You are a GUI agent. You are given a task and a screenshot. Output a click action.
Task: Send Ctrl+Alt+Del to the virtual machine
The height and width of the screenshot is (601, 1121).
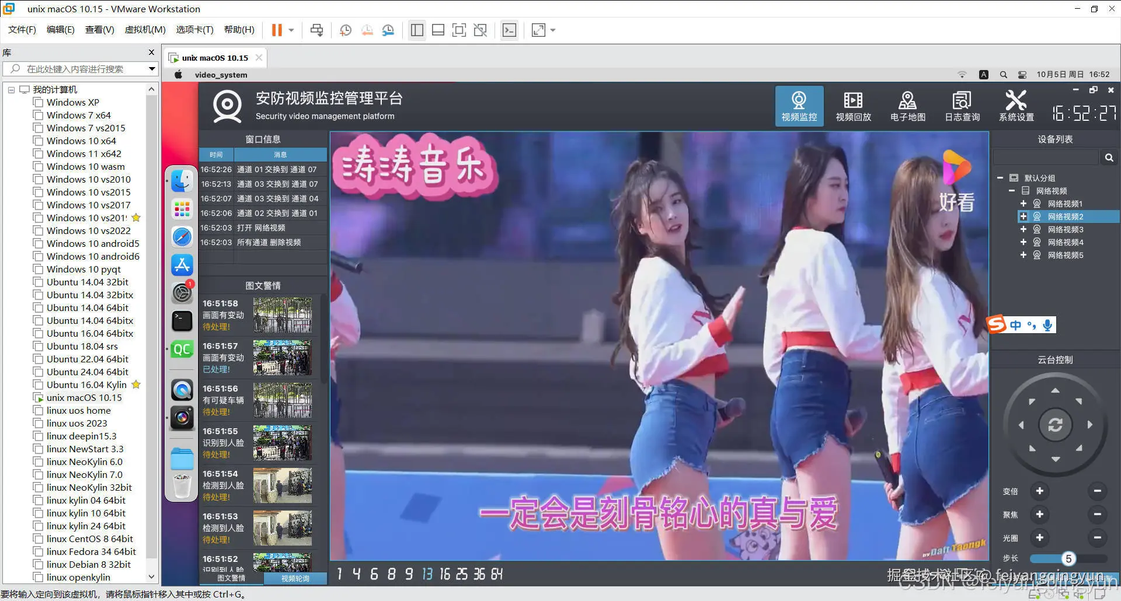[316, 30]
